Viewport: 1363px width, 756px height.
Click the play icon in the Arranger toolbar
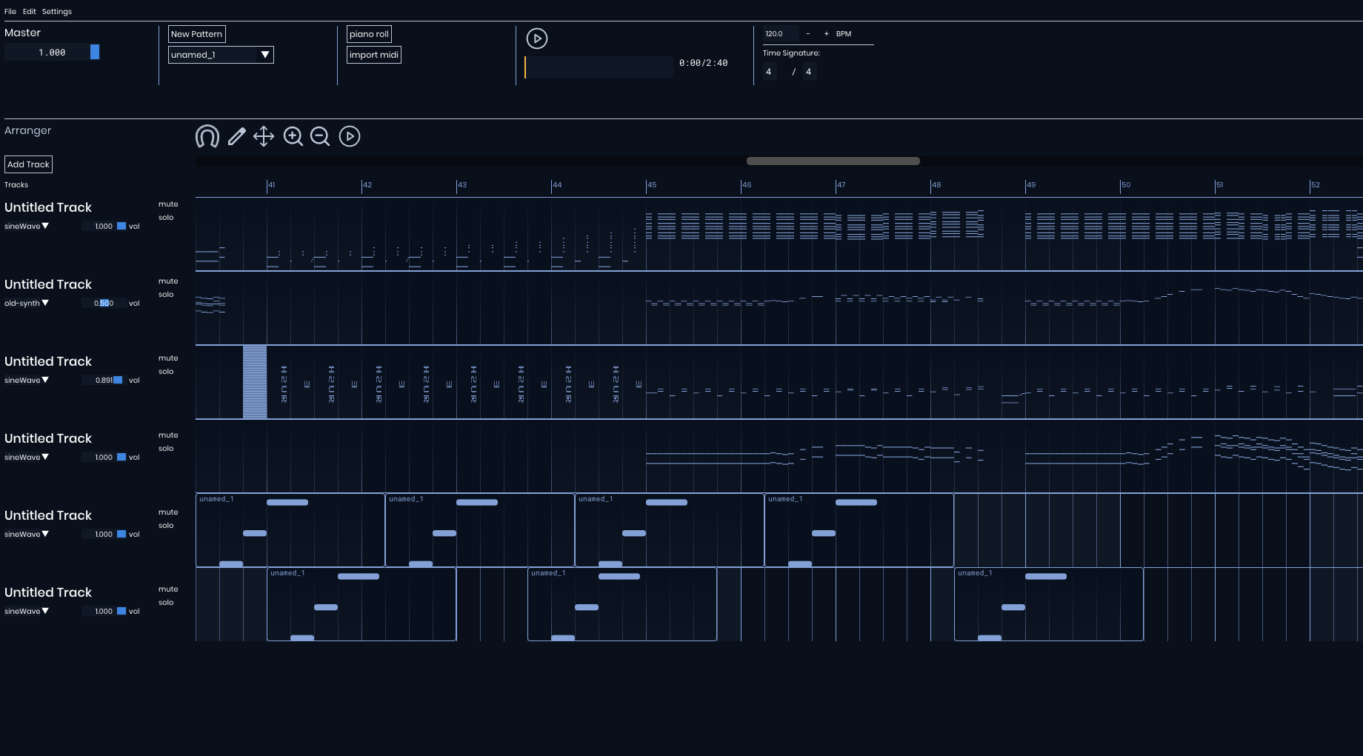click(x=349, y=136)
